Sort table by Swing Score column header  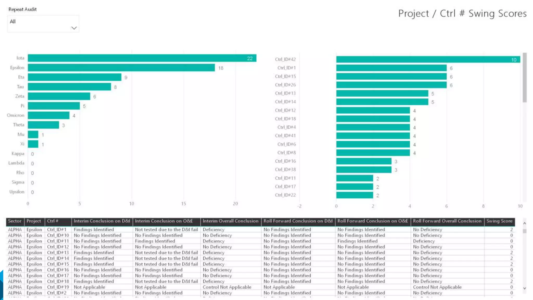pyautogui.click(x=499, y=221)
